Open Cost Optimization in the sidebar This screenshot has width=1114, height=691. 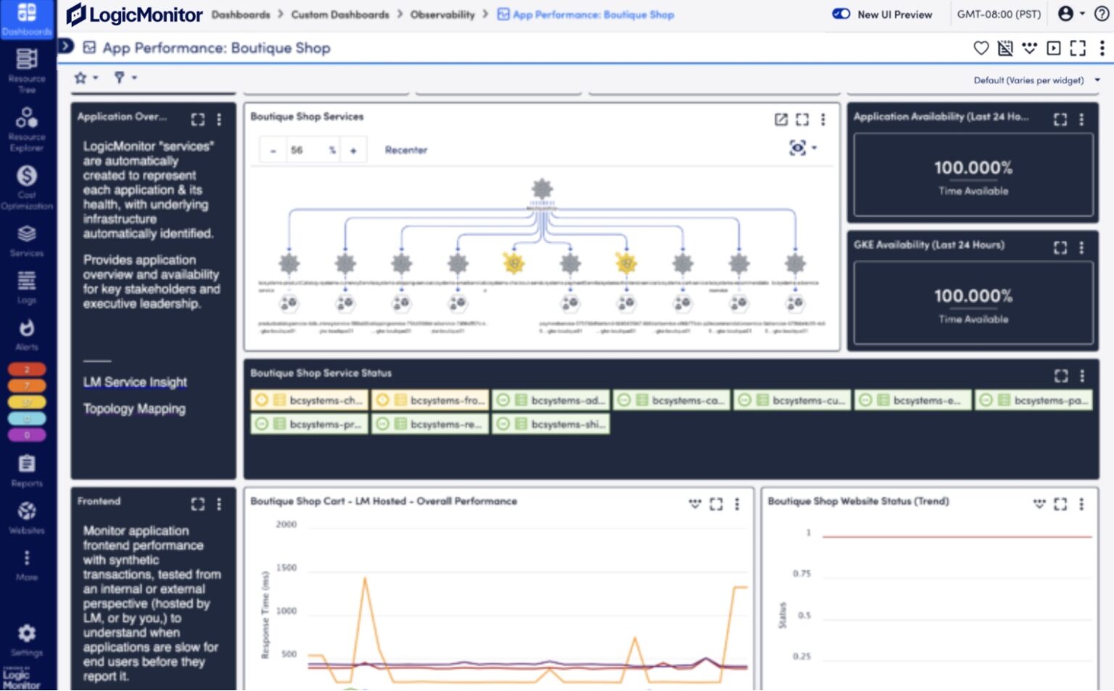(x=27, y=177)
